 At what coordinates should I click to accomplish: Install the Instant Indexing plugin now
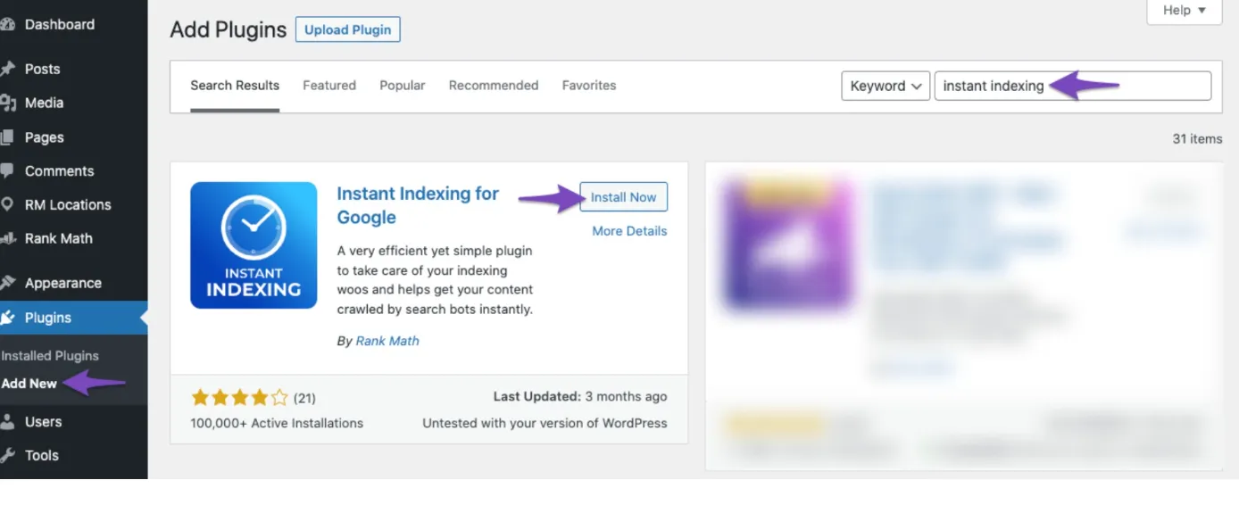(x=623, y=197)
